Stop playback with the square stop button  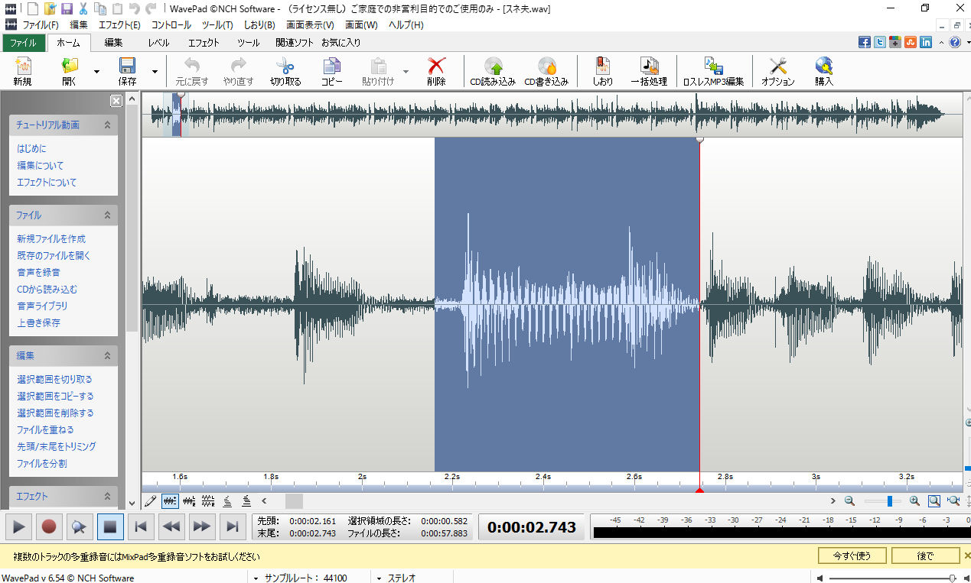click(x=110, y=526)
